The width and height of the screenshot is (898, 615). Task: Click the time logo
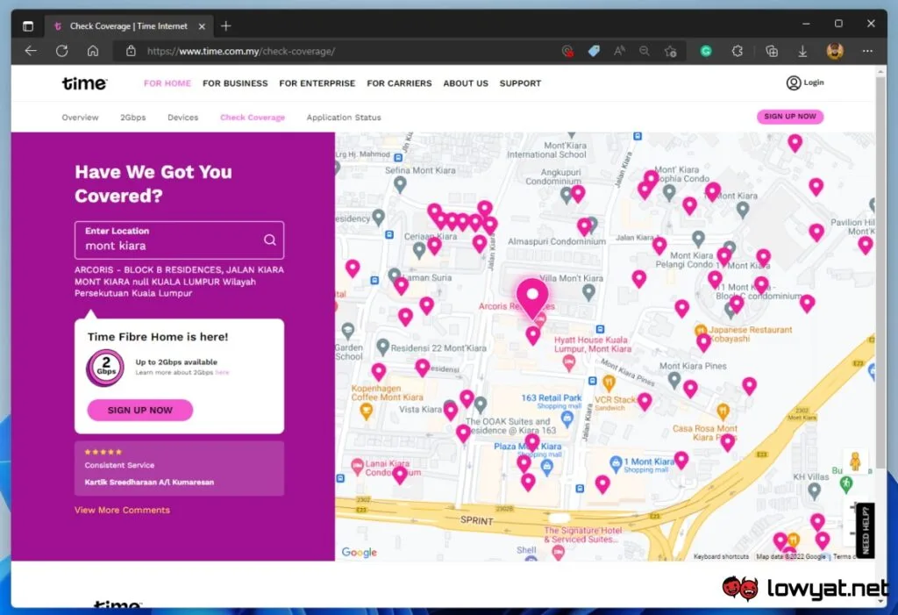coord(84,83)
